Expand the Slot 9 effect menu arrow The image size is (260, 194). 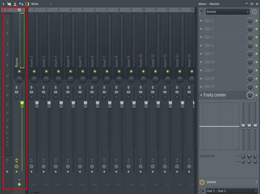coord(201,87)
